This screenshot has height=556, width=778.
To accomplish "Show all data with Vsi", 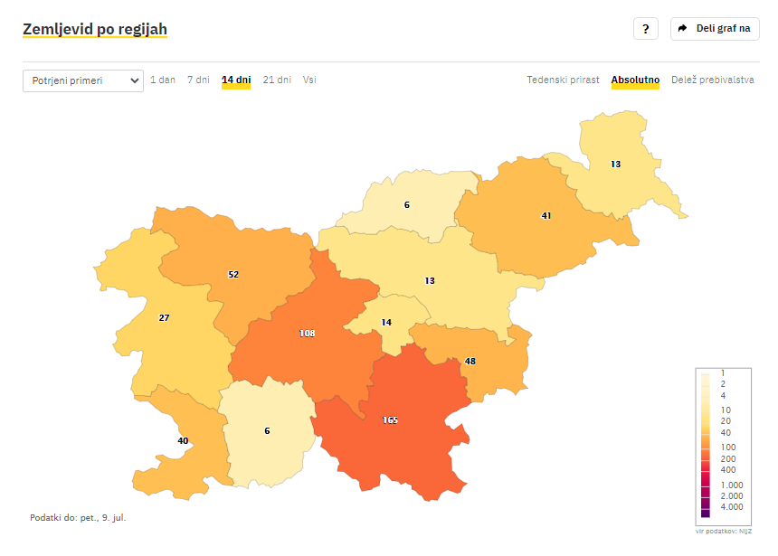I will (x=309, y=80).
